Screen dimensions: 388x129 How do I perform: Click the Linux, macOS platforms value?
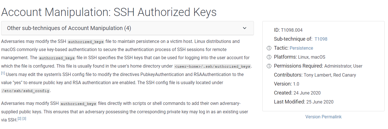click(312, 57)
